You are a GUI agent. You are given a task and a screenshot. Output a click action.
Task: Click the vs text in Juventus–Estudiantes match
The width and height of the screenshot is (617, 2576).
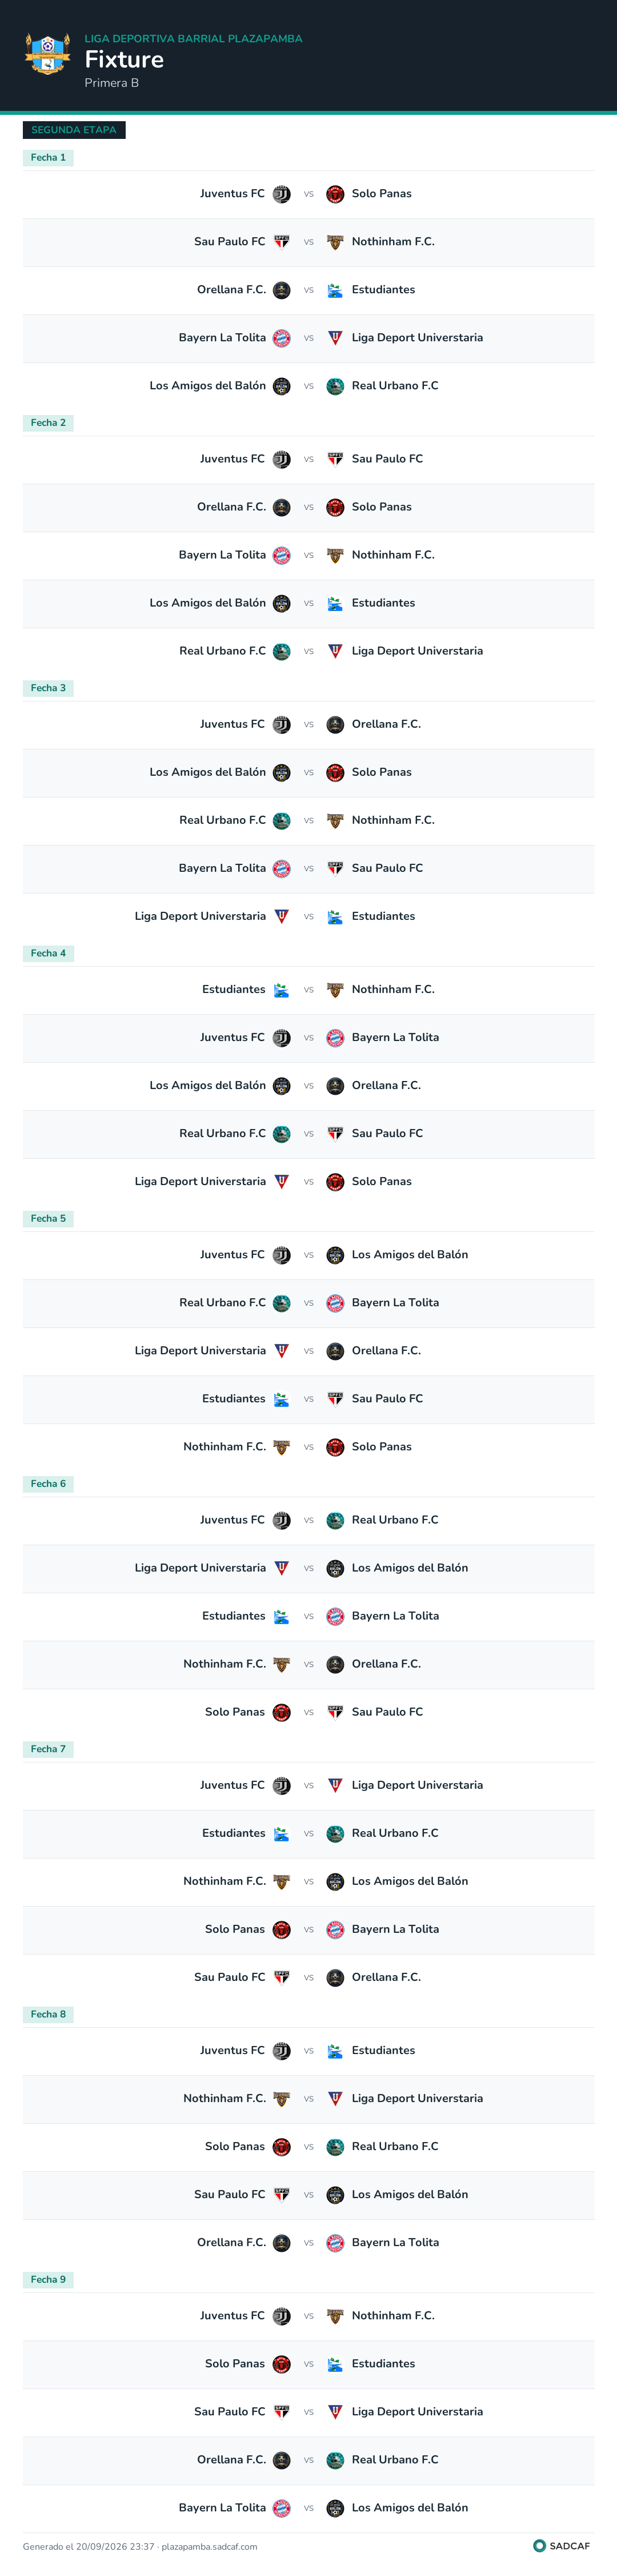tap(309, 2051)
